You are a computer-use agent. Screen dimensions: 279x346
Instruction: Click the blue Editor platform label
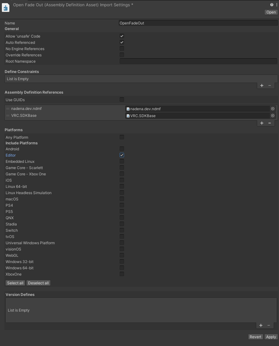(x=11, y=155)
